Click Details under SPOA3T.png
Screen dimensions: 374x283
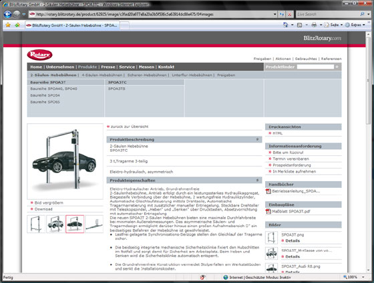[x=293, y=241]
